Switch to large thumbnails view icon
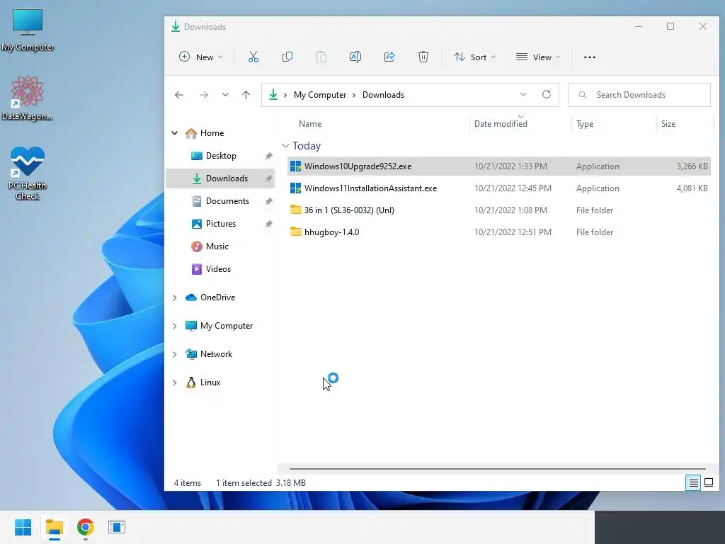The height and width of the screenshot is (544, 725). click(x=708, y=483)
